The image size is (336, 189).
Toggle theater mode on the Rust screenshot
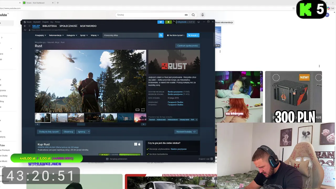tap(137, 110)
